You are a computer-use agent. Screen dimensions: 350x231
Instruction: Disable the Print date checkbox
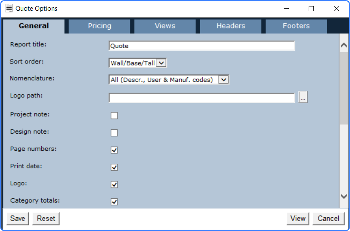(x=114, y=167)
